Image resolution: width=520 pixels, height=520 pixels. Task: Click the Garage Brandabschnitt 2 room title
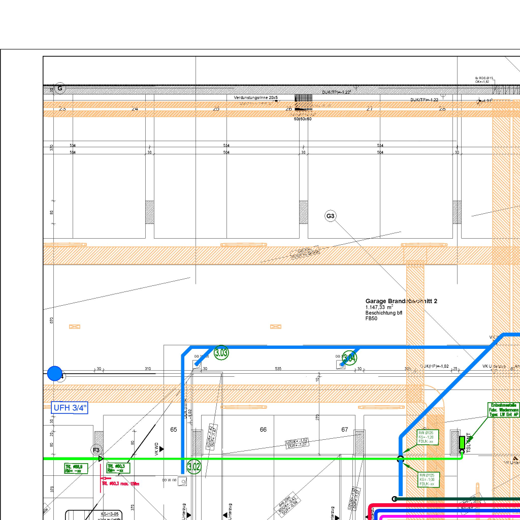[x=401, y=301]
